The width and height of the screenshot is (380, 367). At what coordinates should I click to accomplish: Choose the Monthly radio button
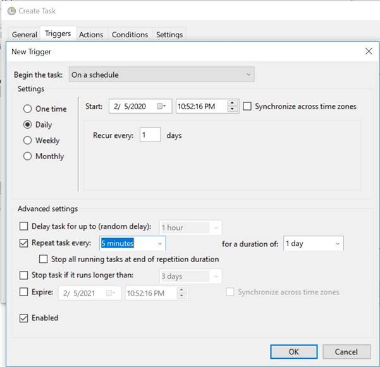(27, 156)
